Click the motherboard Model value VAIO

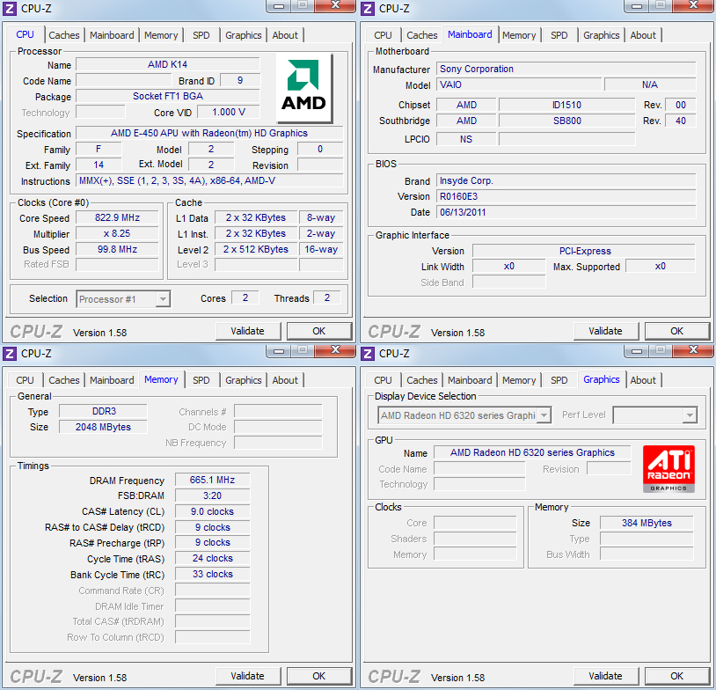pos(519,84)
